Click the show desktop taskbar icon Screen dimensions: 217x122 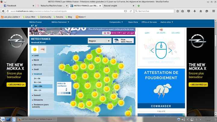click(8, 119)
